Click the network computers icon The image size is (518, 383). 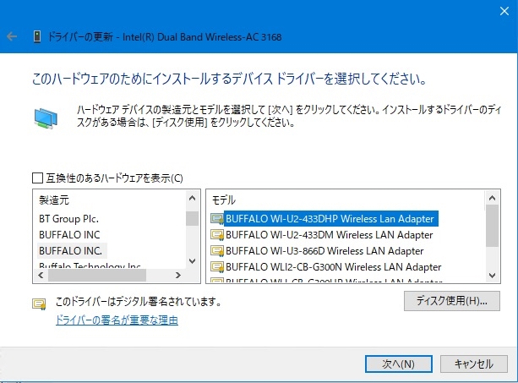pyautogui.click(x=46, y=118)
